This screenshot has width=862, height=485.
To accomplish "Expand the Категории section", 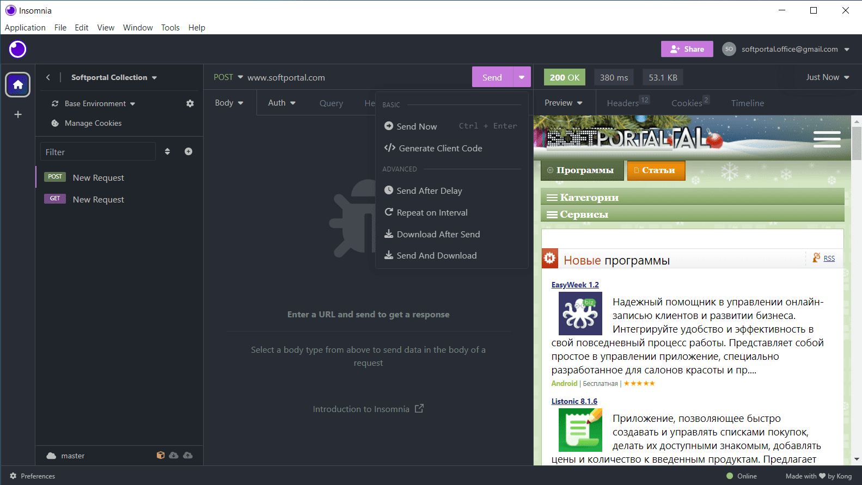I will click(693, 197).
